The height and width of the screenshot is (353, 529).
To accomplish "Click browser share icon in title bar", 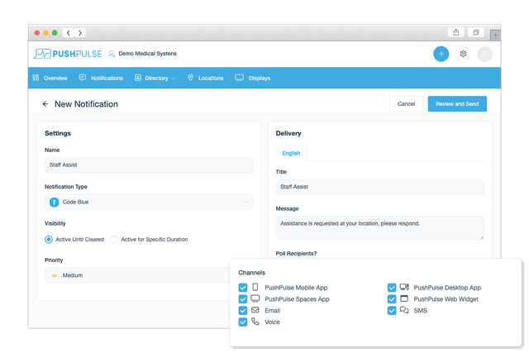I will coord(455,32).
